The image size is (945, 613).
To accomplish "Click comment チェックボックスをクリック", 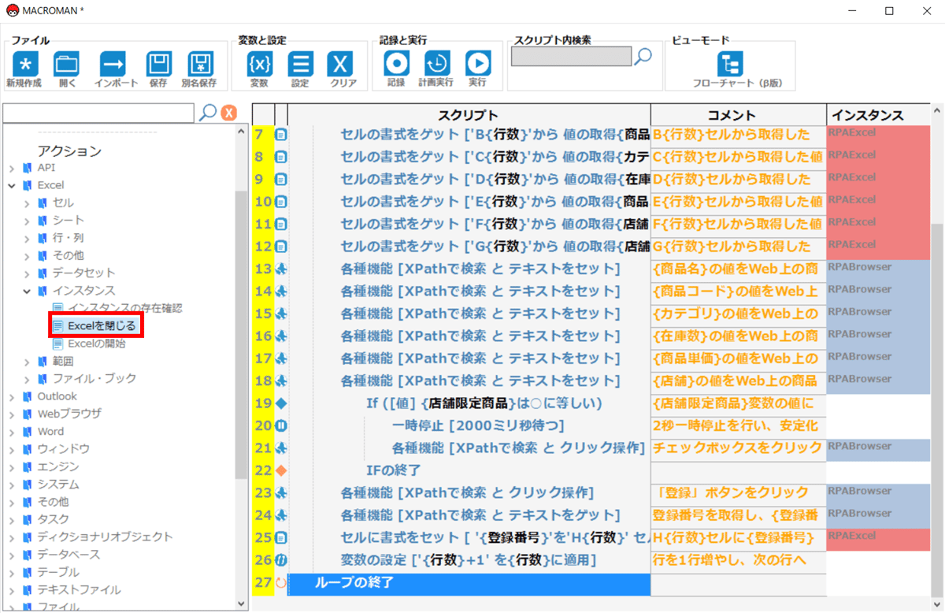I will [737, 448].
